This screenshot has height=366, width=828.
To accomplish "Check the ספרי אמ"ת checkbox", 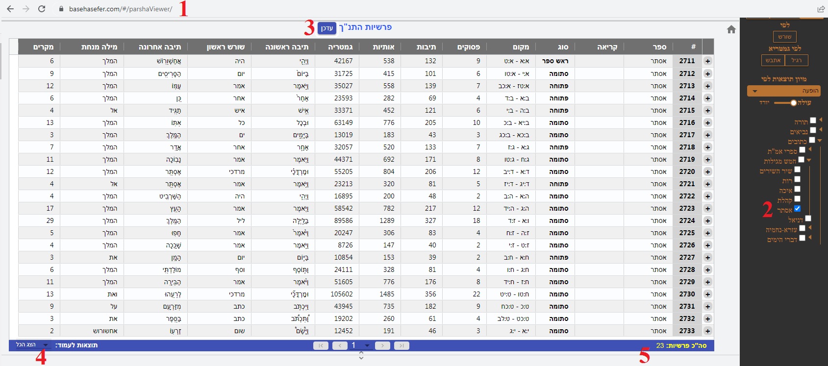I will (x=803, y=149).
